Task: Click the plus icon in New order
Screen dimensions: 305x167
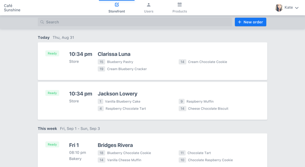Action: (x=239, y=22)
